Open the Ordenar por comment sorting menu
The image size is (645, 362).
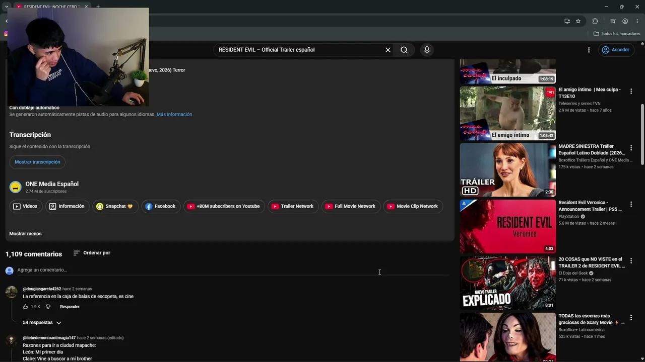point(92,253)
